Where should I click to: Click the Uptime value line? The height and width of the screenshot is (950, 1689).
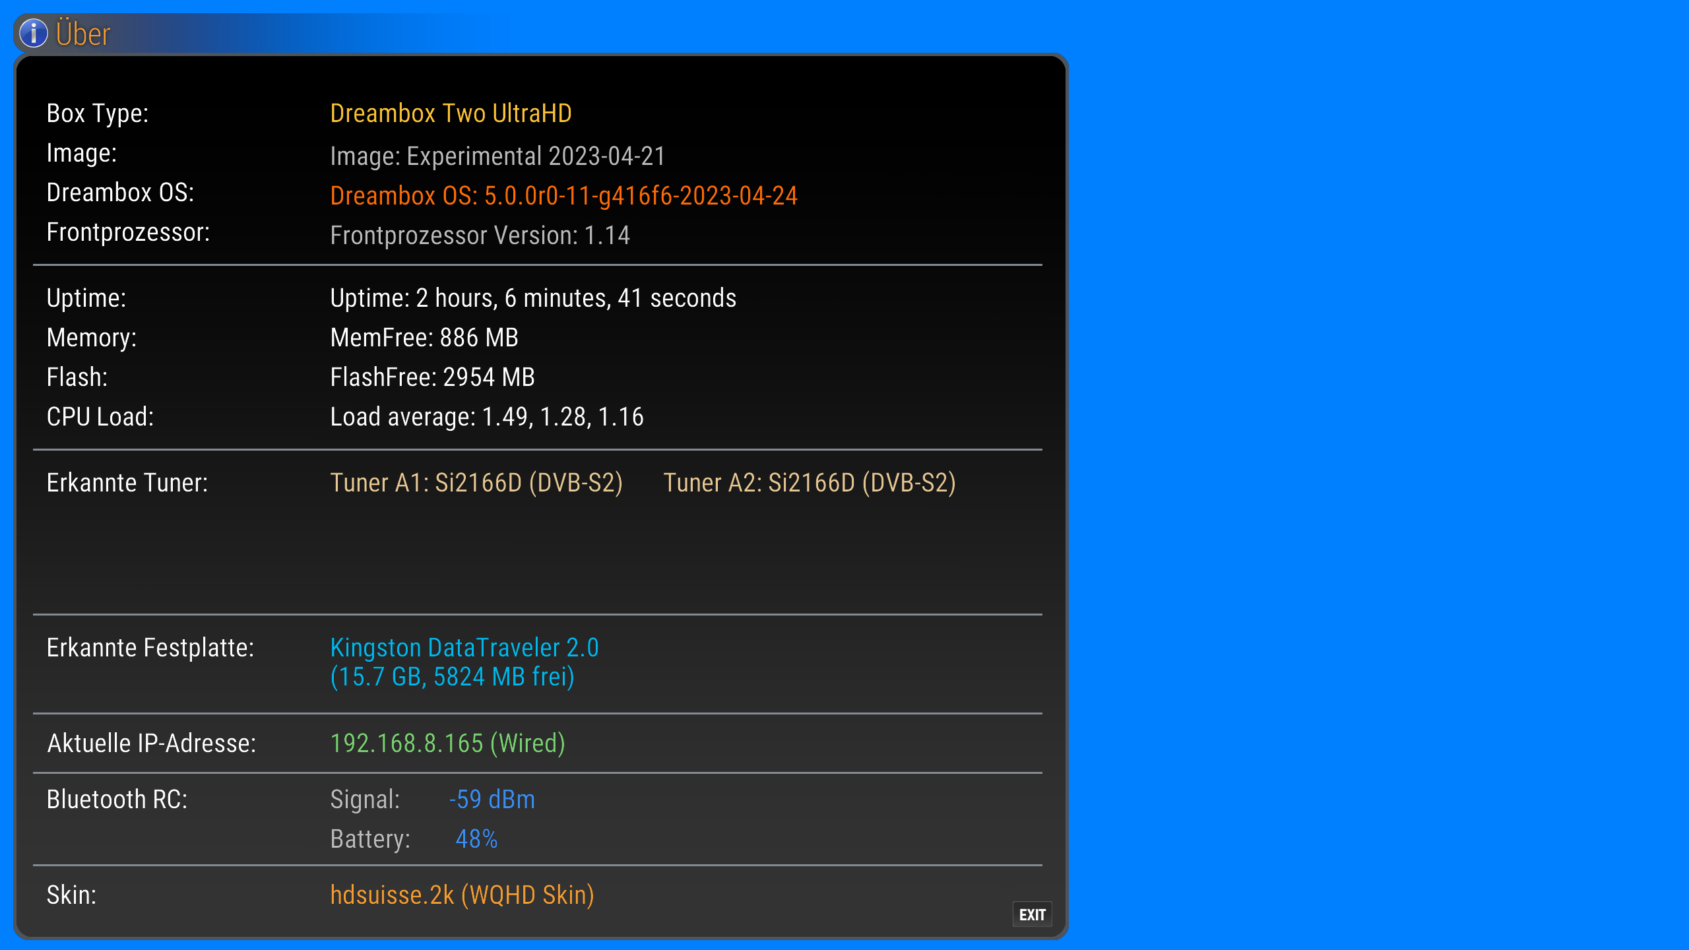click(x=532, y=298)
